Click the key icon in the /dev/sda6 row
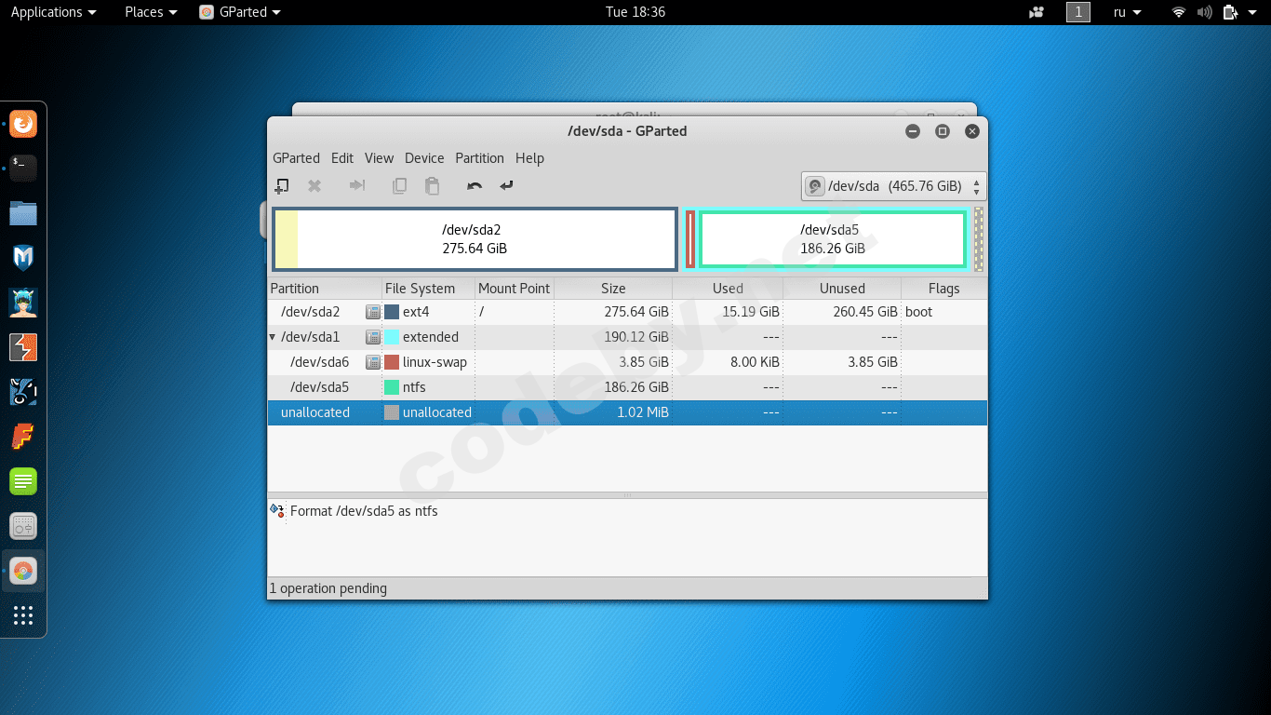The width and height of the screenshot is (1271, 715). pos(373,362)
